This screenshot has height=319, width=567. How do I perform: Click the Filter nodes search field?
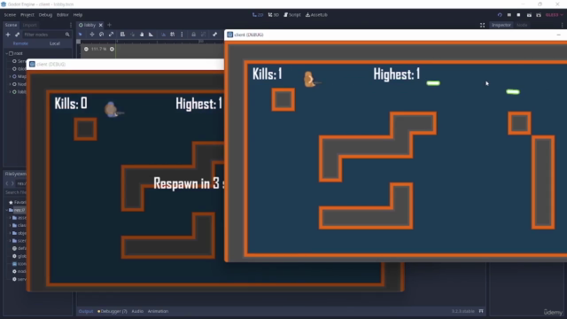(x=47, y=35)
